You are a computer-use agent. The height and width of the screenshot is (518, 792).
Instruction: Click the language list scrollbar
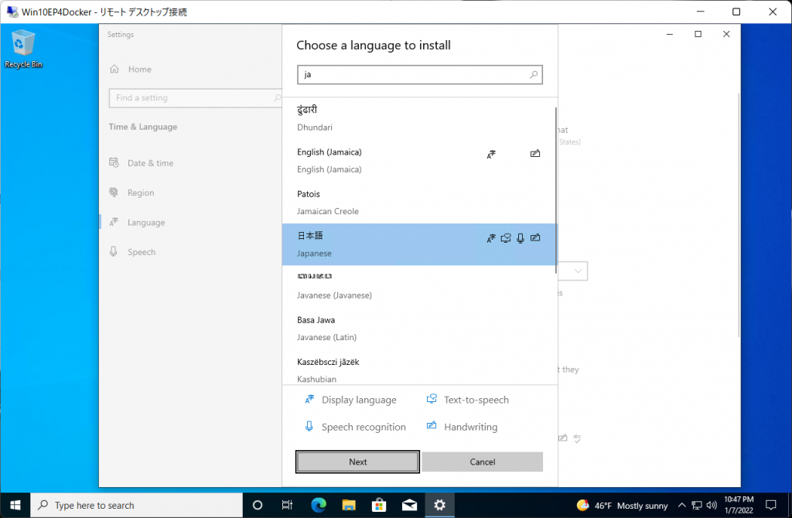click(x=555, y=190)
